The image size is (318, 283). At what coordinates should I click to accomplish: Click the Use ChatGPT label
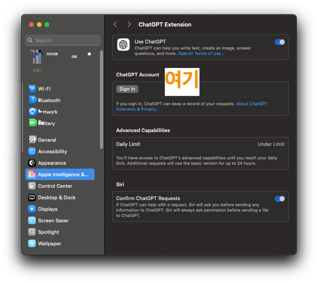coord(150,42)
